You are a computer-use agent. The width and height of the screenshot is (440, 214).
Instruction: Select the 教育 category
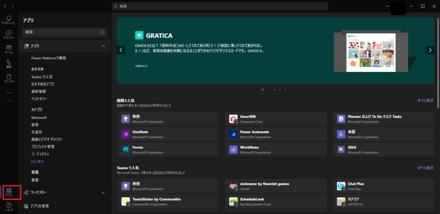[35, 125]
